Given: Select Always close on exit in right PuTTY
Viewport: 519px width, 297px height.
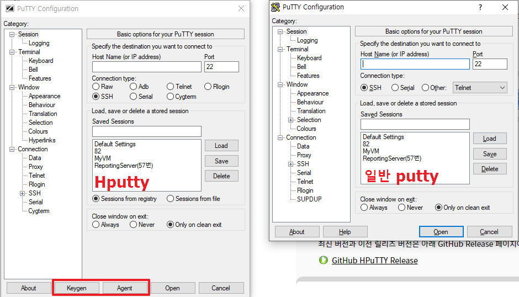Looking at the screenshot, I should (364, 207).
